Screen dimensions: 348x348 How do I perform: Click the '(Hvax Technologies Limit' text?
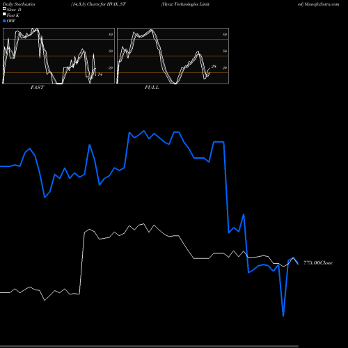pos(185,4)
